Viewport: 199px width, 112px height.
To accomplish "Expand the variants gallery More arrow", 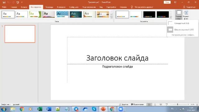I will point(171,17).
